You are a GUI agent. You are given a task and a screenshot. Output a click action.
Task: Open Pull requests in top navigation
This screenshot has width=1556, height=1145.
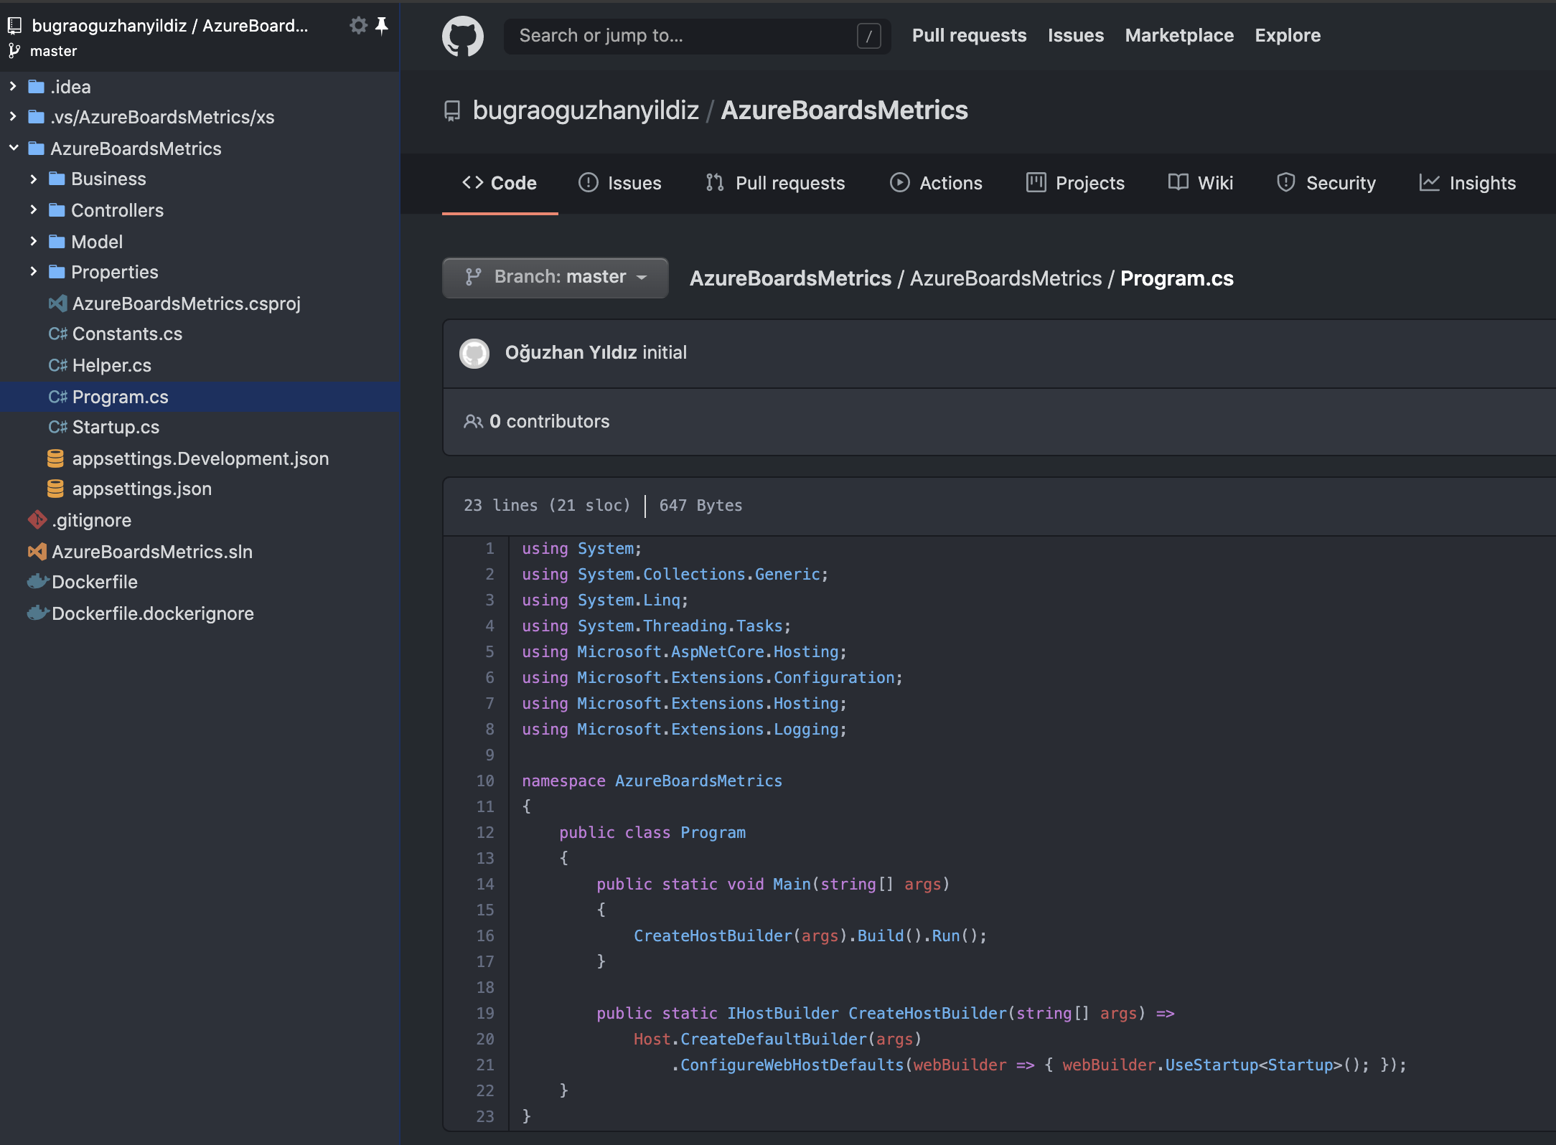[969, 36]
